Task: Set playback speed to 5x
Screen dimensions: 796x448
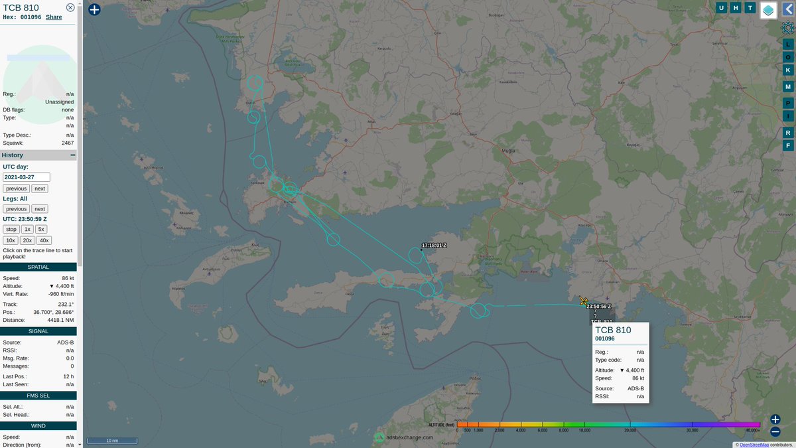Action: click(x=42, y=229)
